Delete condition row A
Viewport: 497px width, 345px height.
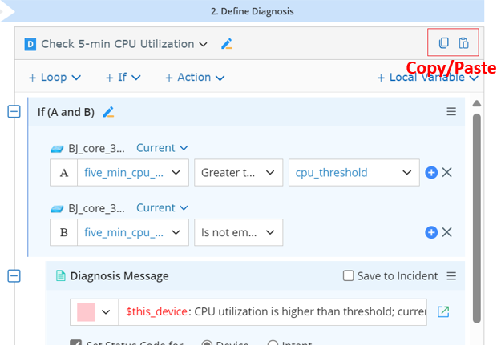tap(447, 172)
